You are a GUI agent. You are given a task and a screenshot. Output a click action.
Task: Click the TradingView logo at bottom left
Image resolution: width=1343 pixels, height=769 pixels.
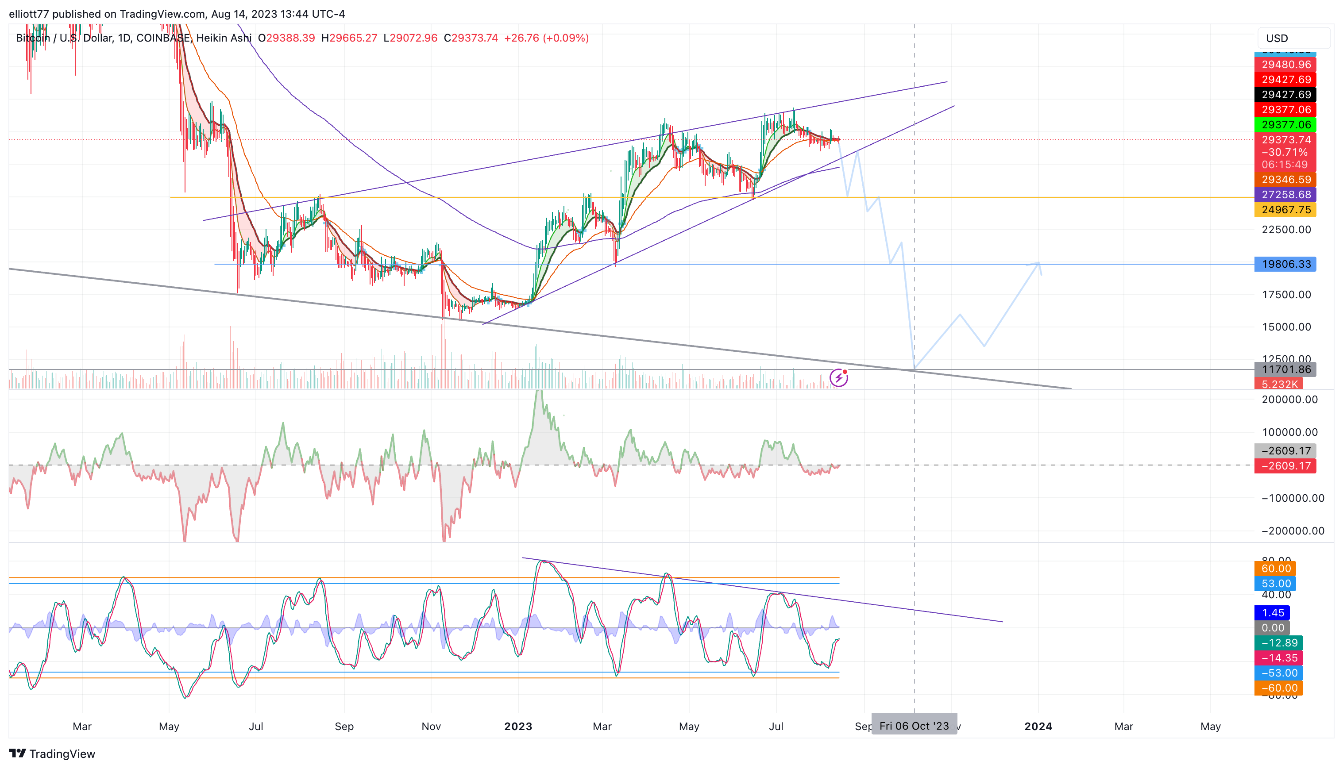[52, 754]
